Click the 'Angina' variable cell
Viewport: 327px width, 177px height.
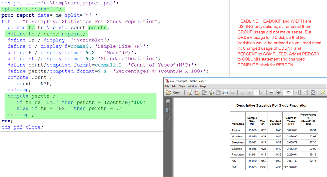238,130
